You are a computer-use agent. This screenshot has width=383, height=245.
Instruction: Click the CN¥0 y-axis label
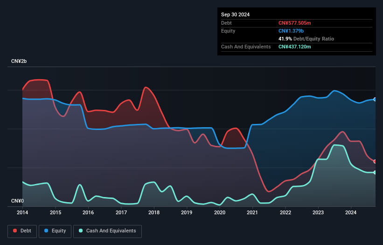(x=18, y=201)
